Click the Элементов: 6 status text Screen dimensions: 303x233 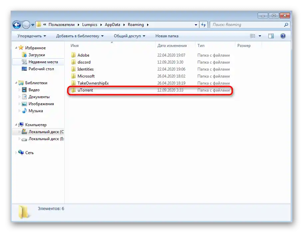(51, 209)
